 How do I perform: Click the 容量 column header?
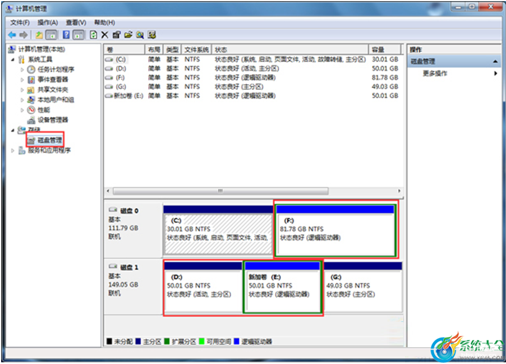click(384, 50)
